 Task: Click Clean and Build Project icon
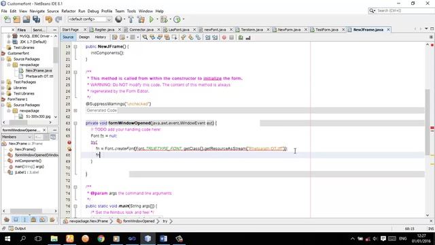(141, 20)
